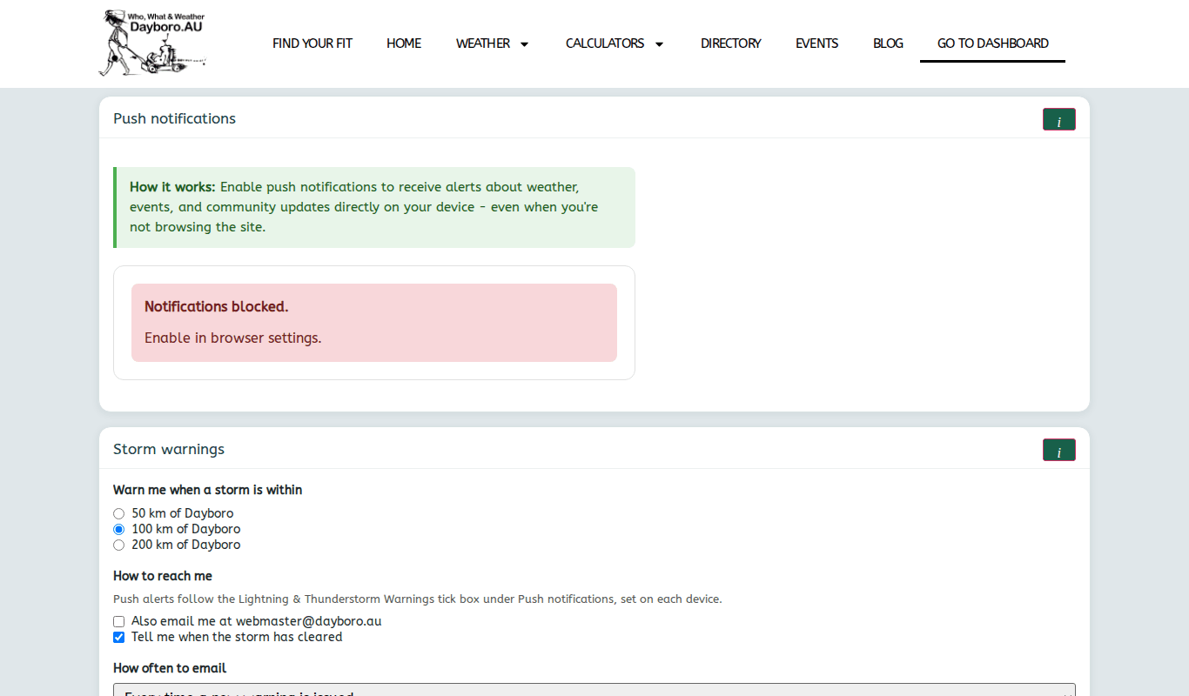Select 50 km of Dayboro radio

tap(119, 513)
